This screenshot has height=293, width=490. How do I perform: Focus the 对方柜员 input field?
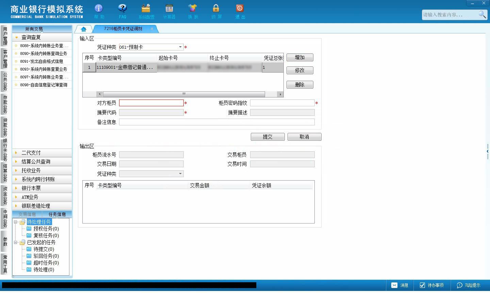pyautogui.click(x=151, y=103)
